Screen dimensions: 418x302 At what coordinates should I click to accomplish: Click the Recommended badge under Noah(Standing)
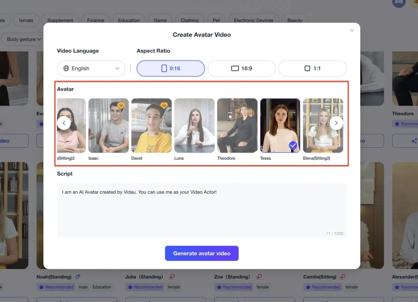coord(56,287)
